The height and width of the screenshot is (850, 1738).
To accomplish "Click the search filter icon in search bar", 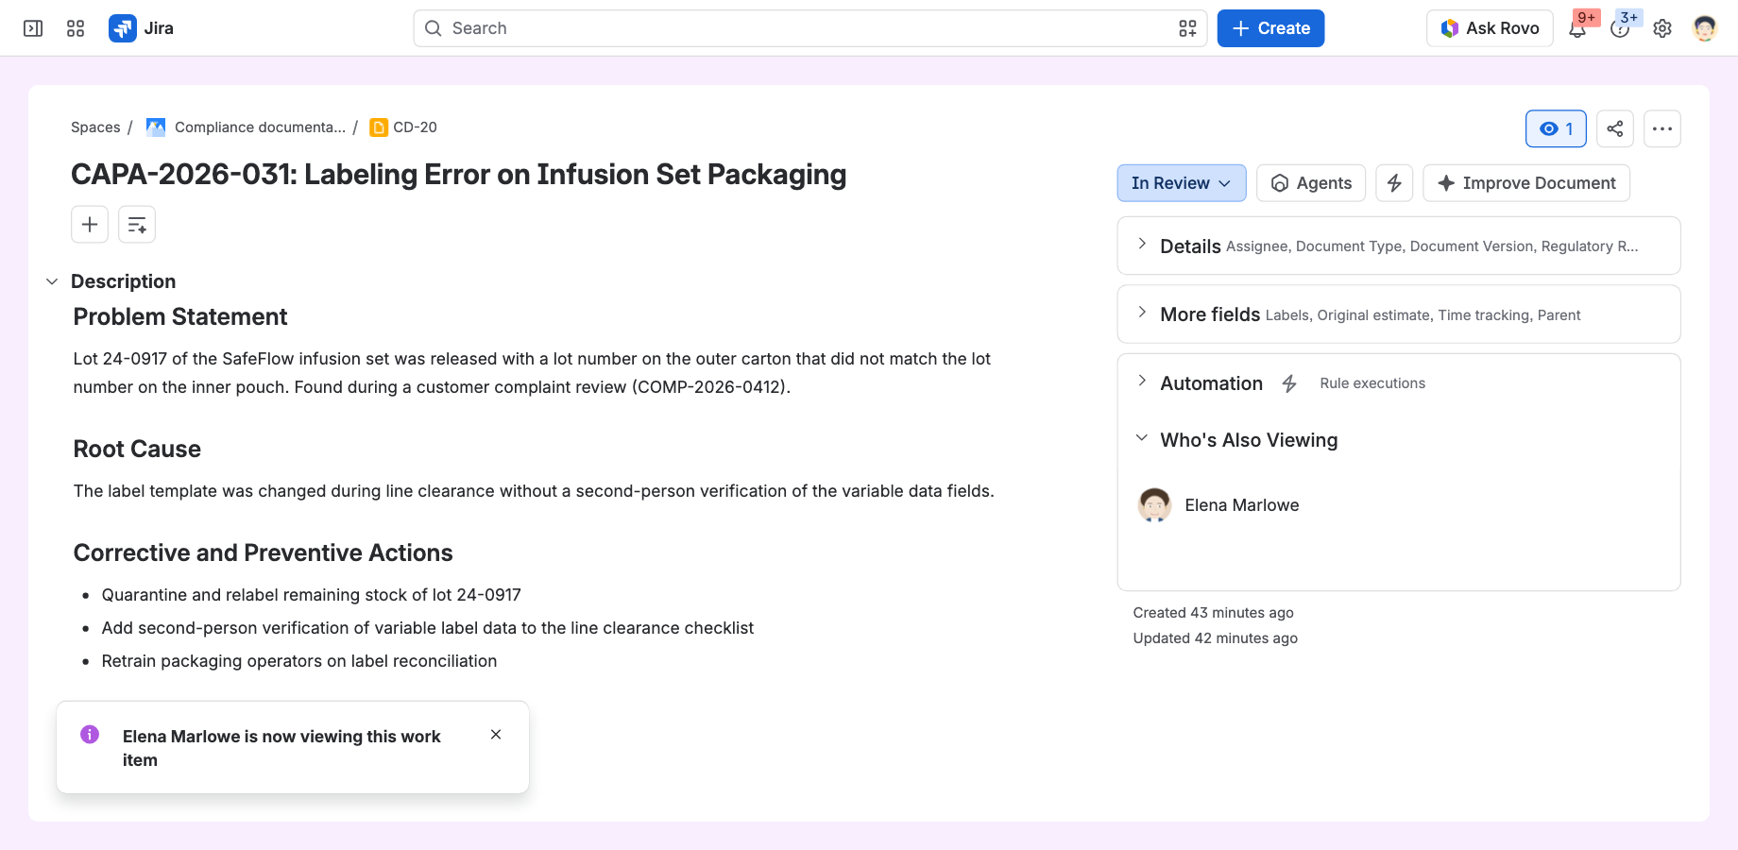I will click(1187, 28).
